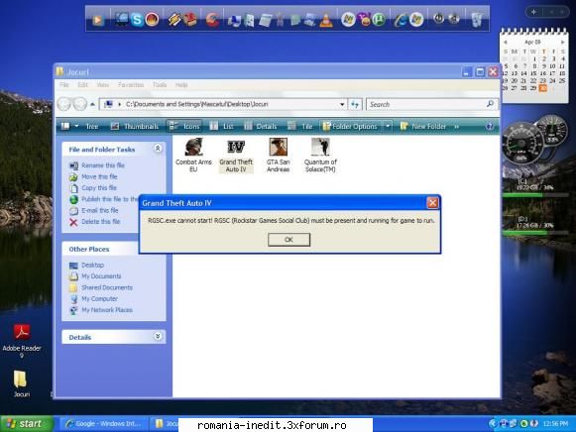Close the Grand Theft Auto IV error dialog
Screen dimensions: 576x432
click(x=432, y=203)
